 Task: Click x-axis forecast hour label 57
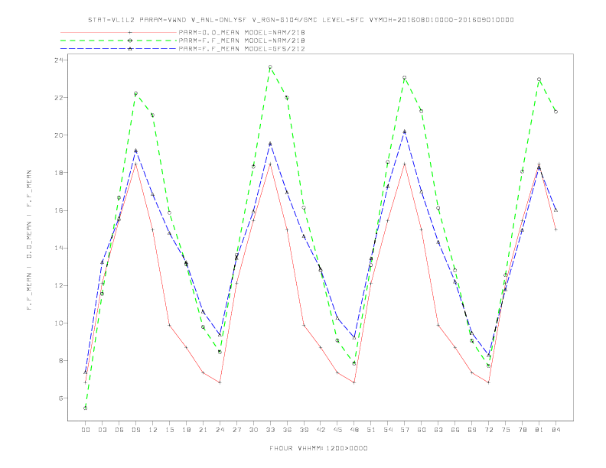(405, 430)
